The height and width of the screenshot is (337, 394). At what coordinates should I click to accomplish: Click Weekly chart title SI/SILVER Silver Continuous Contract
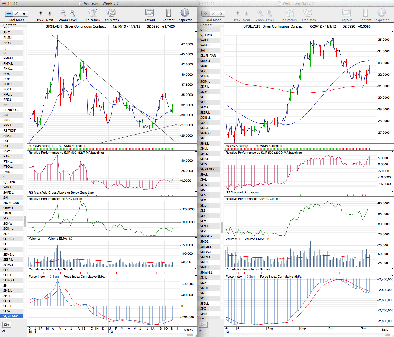(x=76, y=26)
